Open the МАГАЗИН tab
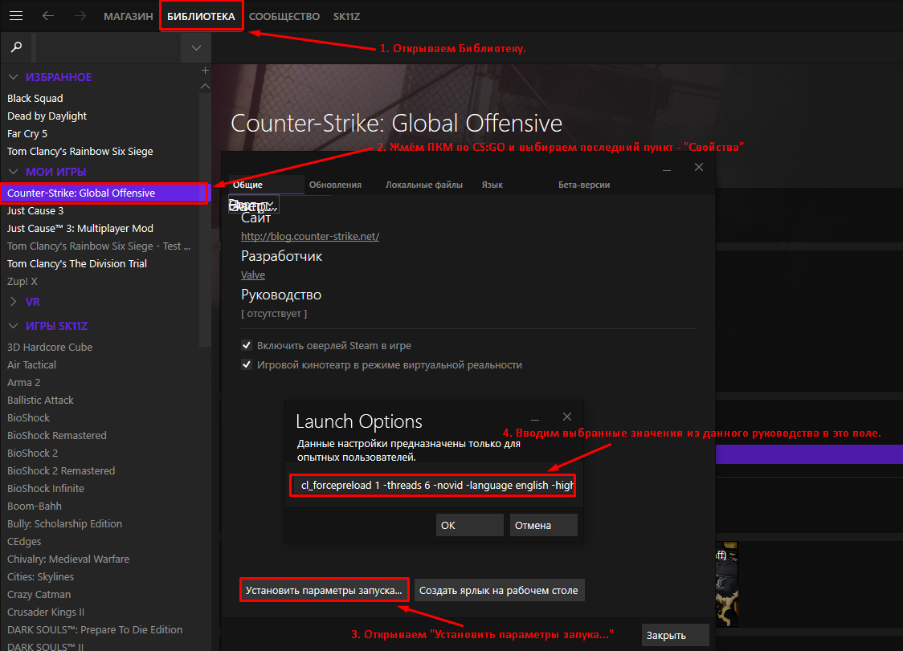 [x=129, y=17]
